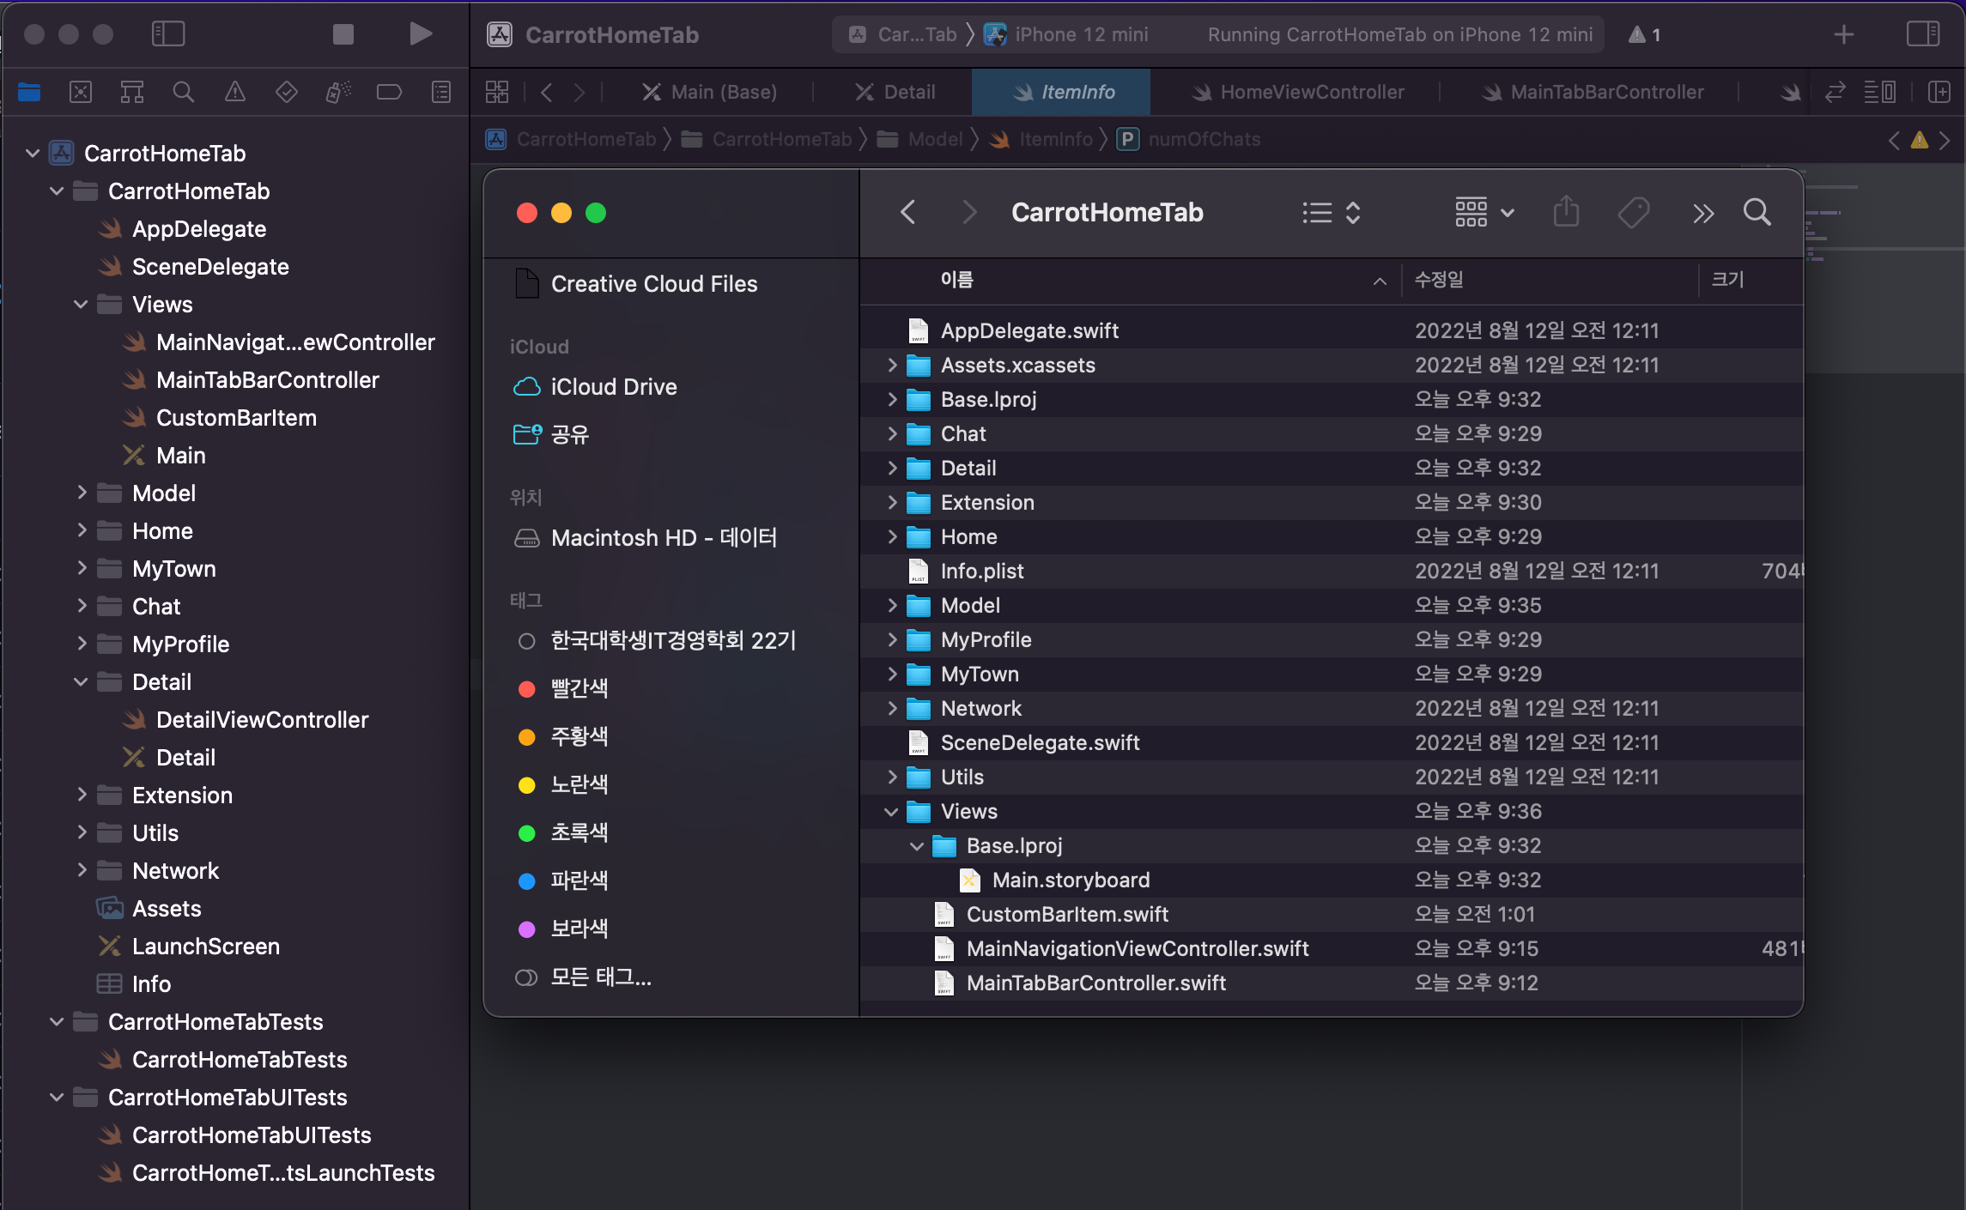Viewport: 1966px width, 1210px height.
Task: Select MainTabBarController.swift file in Finder
Action: [1095, 983]
